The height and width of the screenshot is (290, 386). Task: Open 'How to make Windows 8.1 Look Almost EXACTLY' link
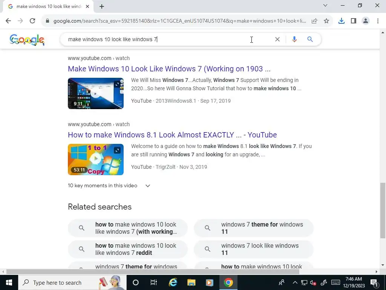pos(172,135)
